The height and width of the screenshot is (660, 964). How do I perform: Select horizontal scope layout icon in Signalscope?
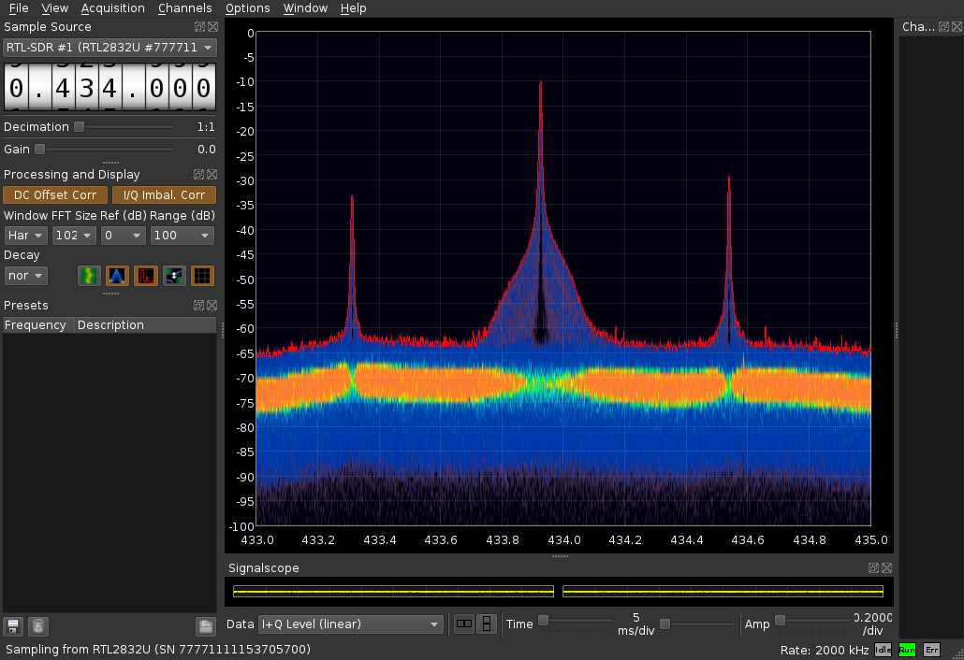[x=463, y=624]
